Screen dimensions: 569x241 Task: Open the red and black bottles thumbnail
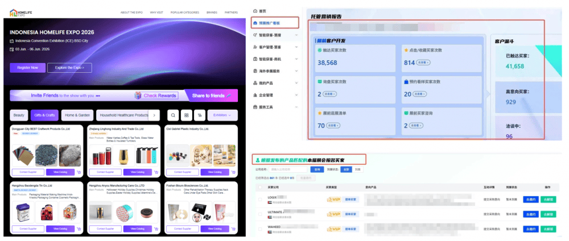[100, 156]
